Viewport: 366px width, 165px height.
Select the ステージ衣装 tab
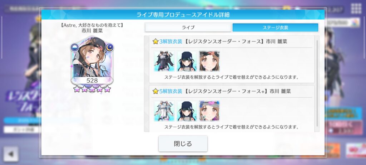275,28
